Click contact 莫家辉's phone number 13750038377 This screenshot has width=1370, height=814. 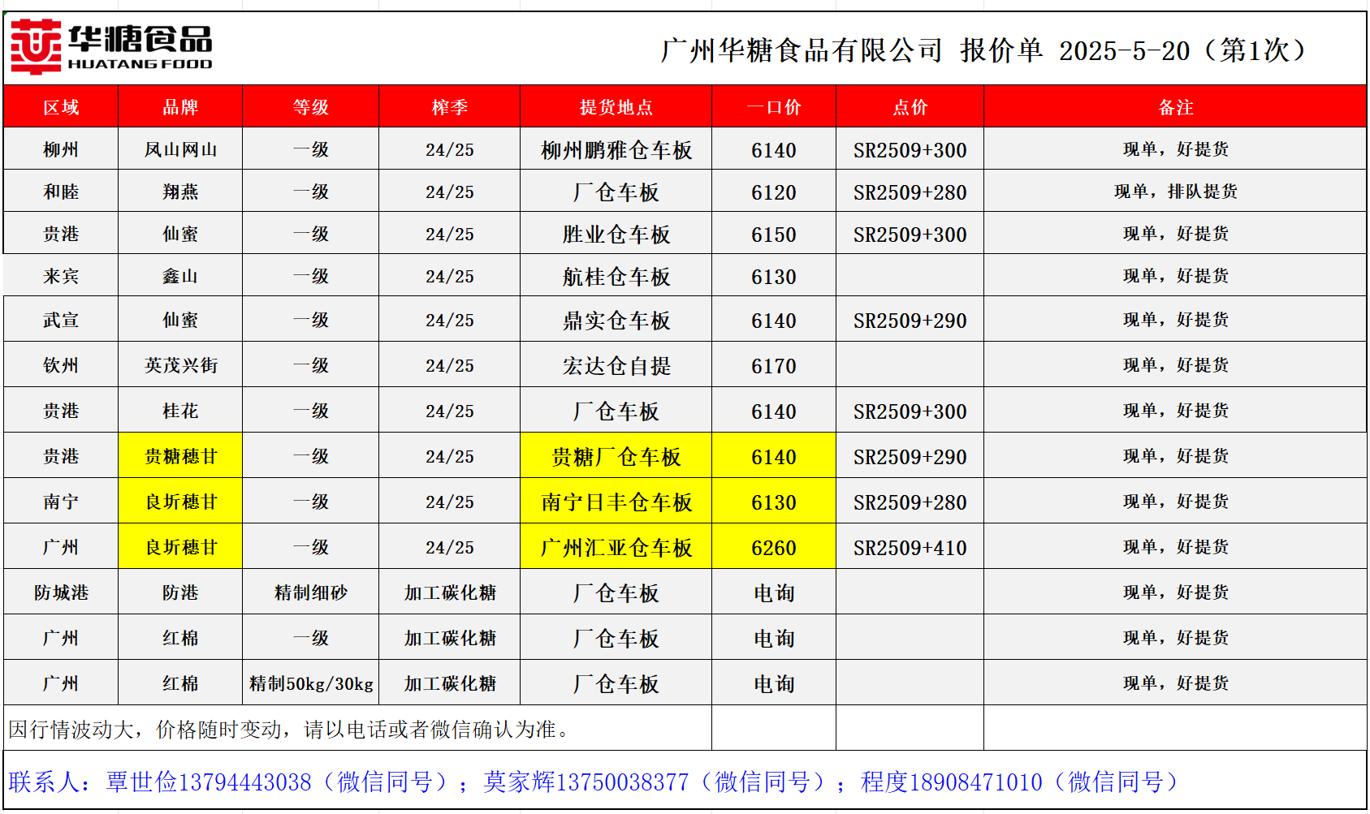pos(622,782)
